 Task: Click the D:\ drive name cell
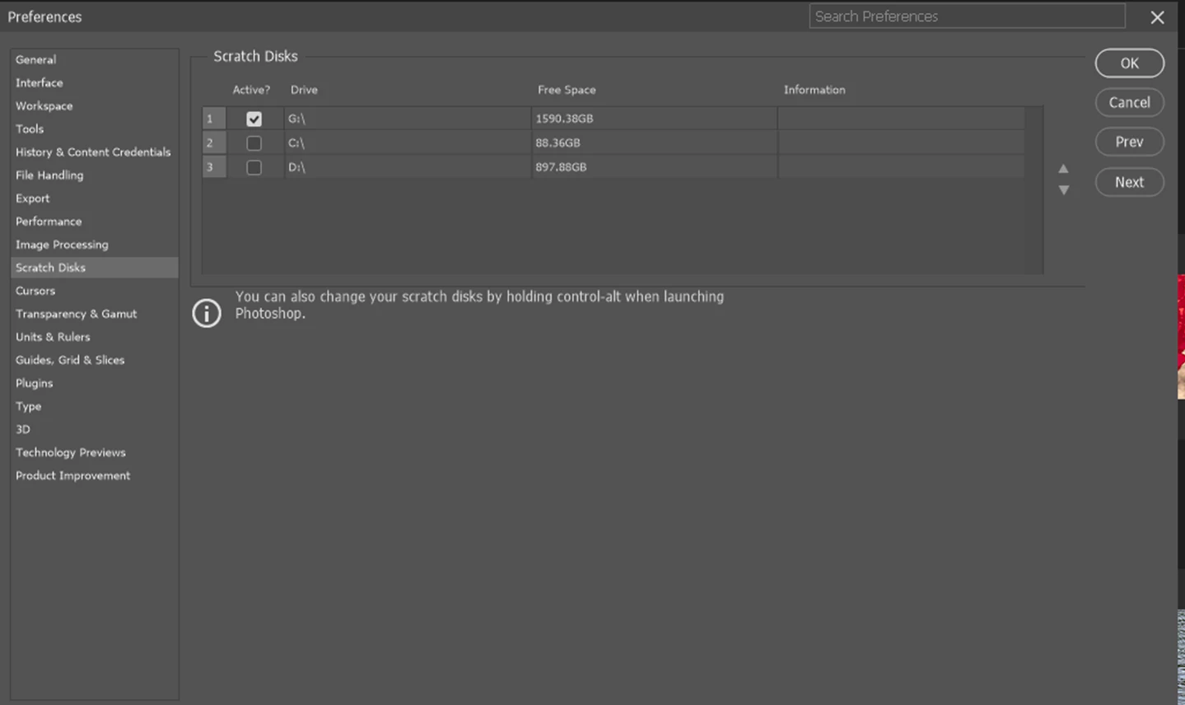(x=408, y=167)
